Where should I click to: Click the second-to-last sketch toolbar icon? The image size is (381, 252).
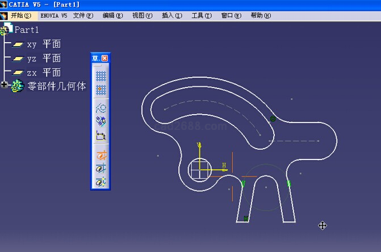101,169
